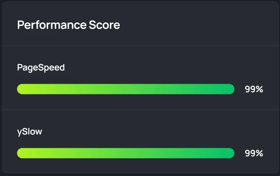The height and width of the screenshot is (176, 280).
Task: Click the divider line below Performance Score header
Action: [x=140, y=45]
